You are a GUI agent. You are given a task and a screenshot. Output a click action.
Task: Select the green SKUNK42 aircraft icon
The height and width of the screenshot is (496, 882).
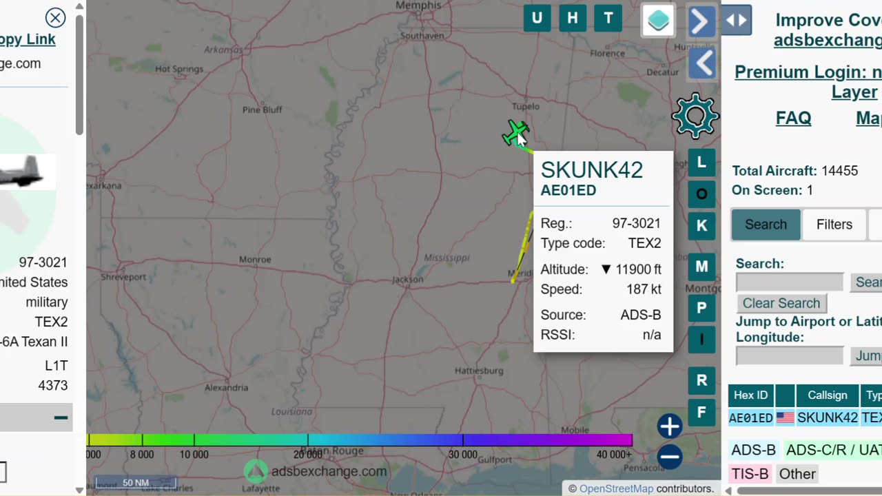(515, 133)
